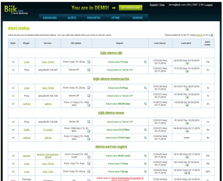The height and width of the screenshot is (181, 223).
Task: Select last alert cell 'never'
Action: 187,138
